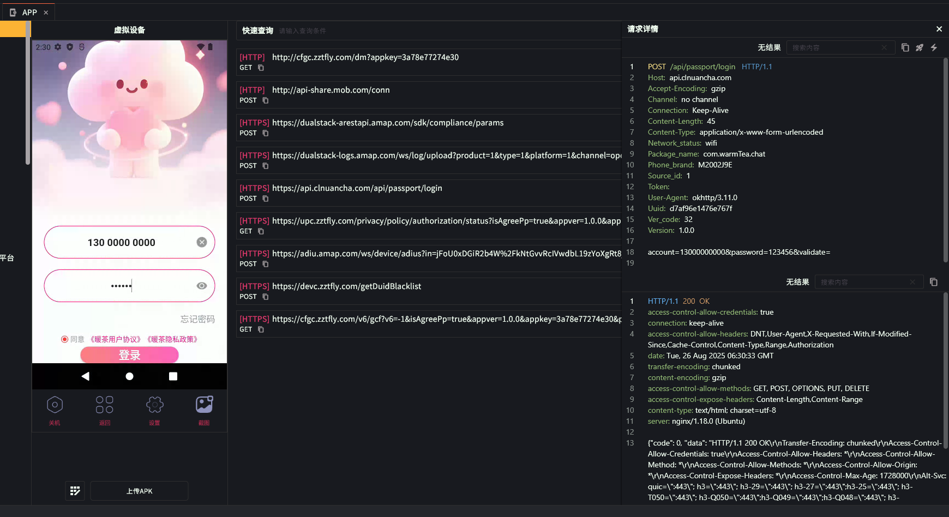Select the APP tab

tap(28, 12)
